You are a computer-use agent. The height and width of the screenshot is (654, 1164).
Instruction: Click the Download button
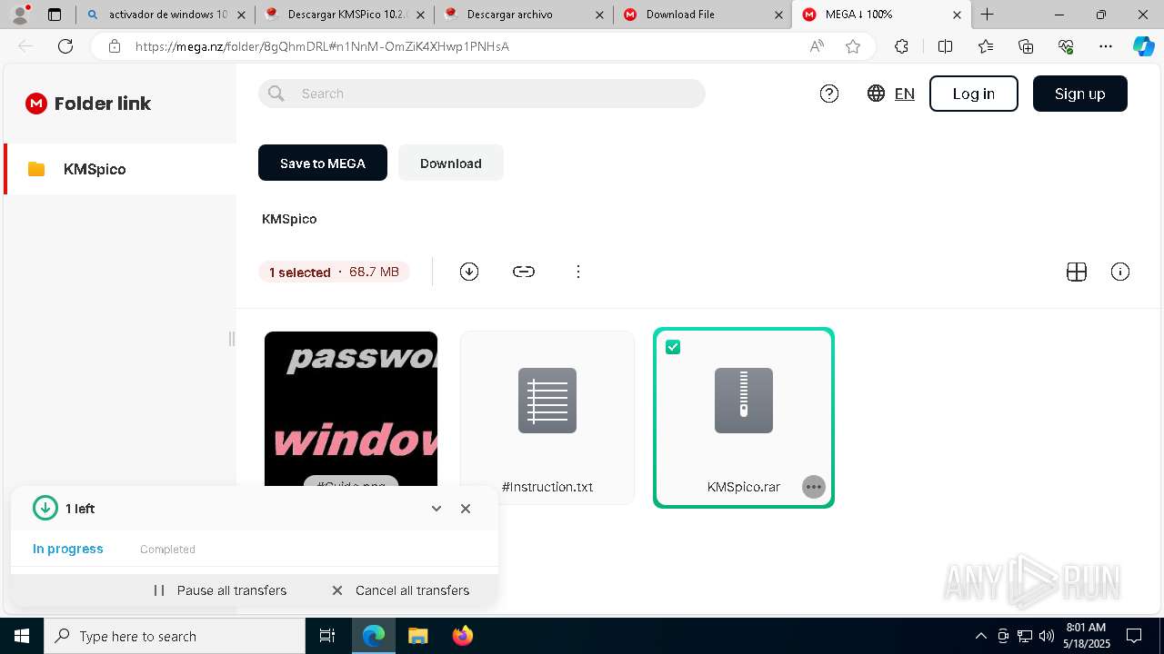pos(451,163)
